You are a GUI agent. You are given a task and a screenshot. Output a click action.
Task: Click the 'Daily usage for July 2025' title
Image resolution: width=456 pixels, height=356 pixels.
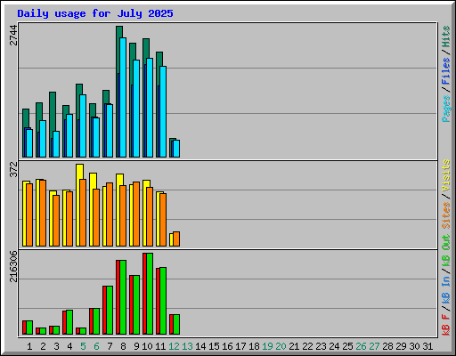[x=95, y=13]
